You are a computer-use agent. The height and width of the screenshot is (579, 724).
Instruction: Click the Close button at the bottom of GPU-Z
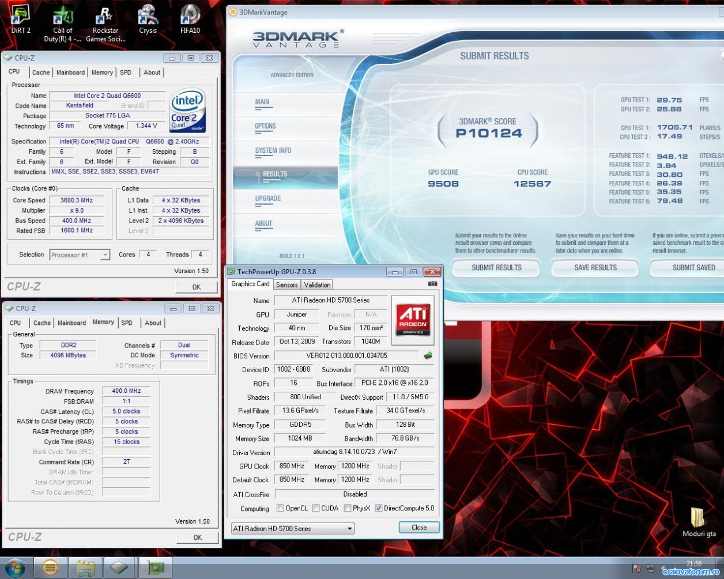point(419,528)
